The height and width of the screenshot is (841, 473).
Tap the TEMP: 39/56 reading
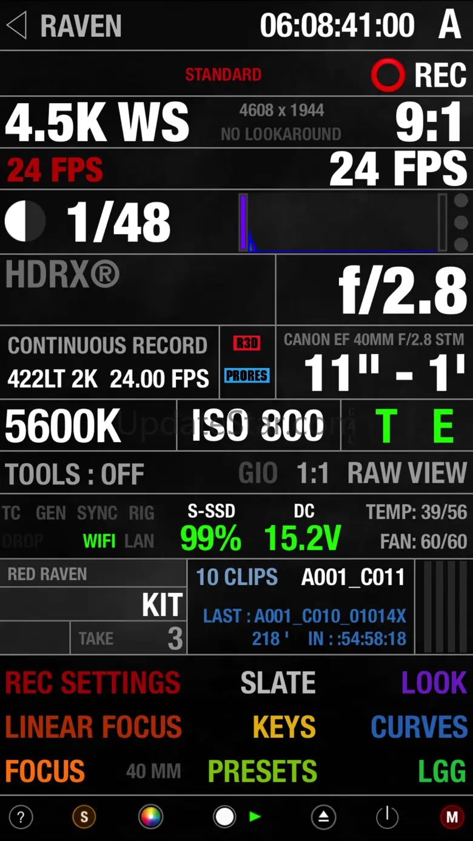tap(416, 512)
